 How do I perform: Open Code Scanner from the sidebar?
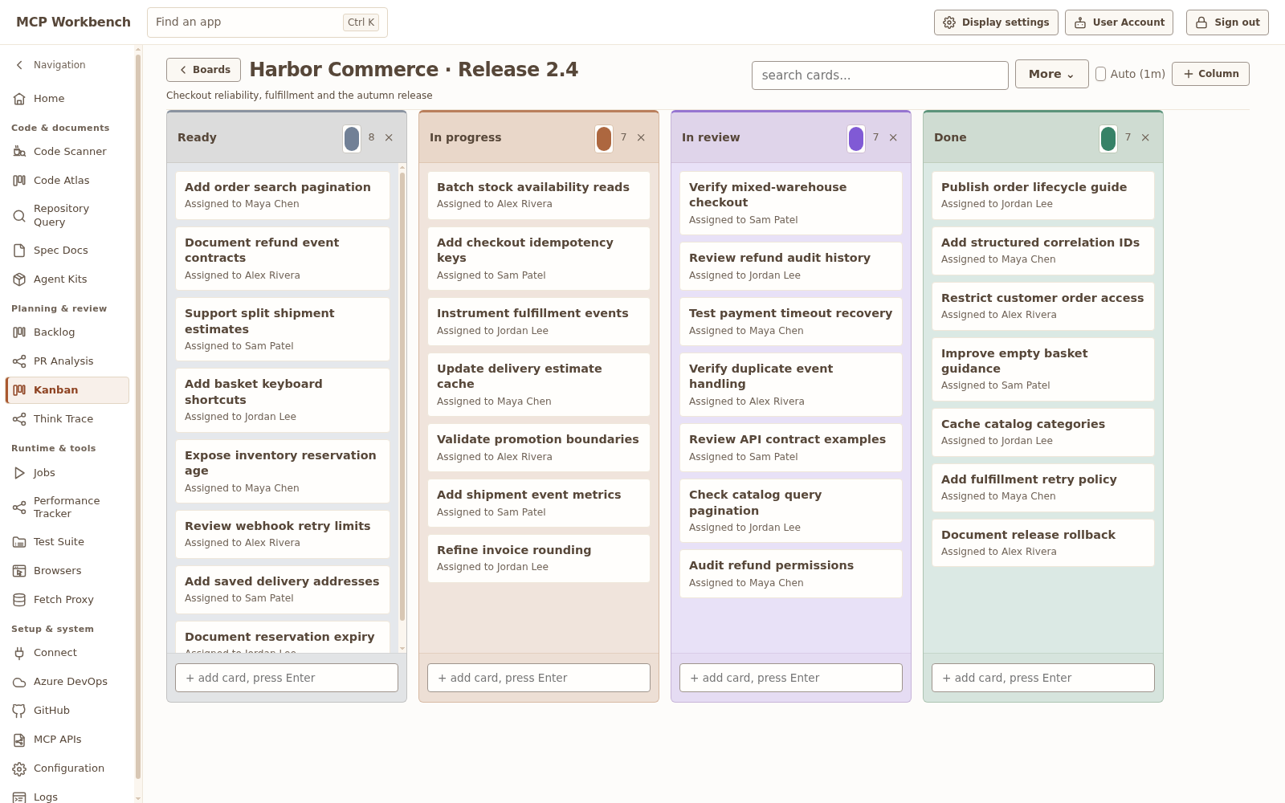67,151
